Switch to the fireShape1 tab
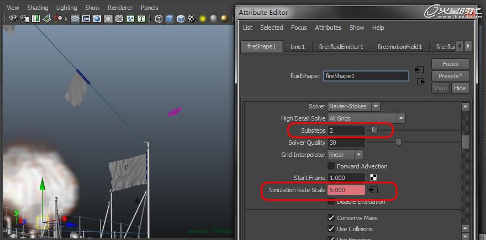Screen dimensions: 486x240 click(262, 46)
